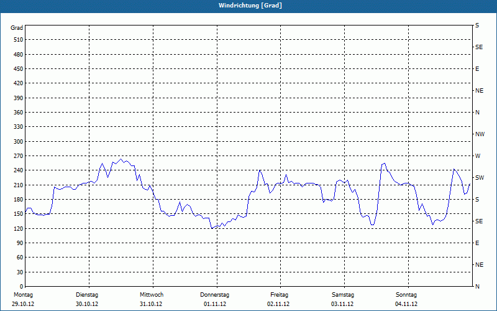
Task: Select compass 'S' level with the 180 gridline
Action: (477, 200)
